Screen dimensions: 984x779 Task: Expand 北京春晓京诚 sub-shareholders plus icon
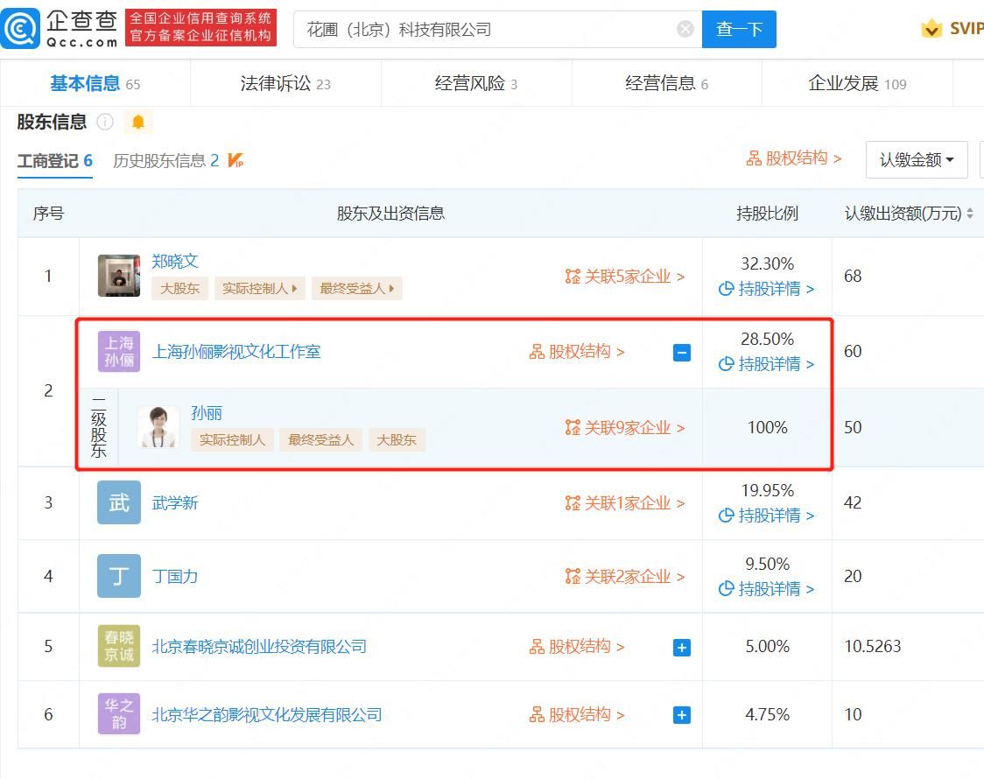(x=681, y=648)
